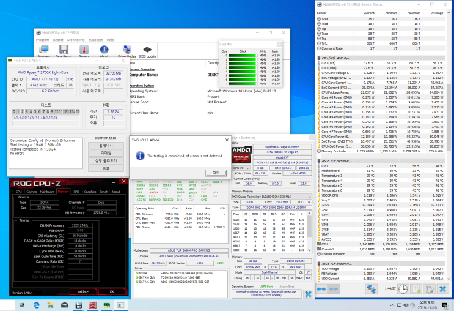Open Monitoring menu in HWiNFO64
454x311 pixels.
click(76, 40)
